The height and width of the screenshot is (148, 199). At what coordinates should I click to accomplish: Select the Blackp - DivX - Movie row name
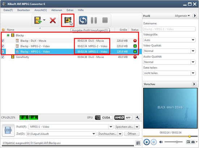pyautogui.click(x=33, y=41)
